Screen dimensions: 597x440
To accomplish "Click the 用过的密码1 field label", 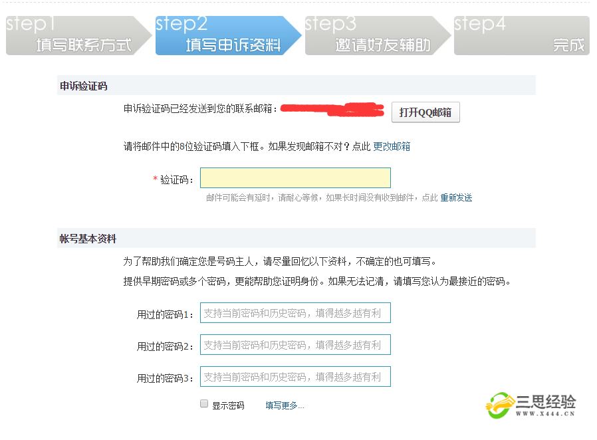I will coord(165,314).
